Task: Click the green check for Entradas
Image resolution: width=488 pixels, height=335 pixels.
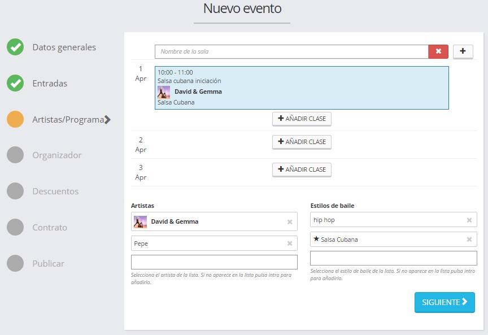Action: point(15,84)
